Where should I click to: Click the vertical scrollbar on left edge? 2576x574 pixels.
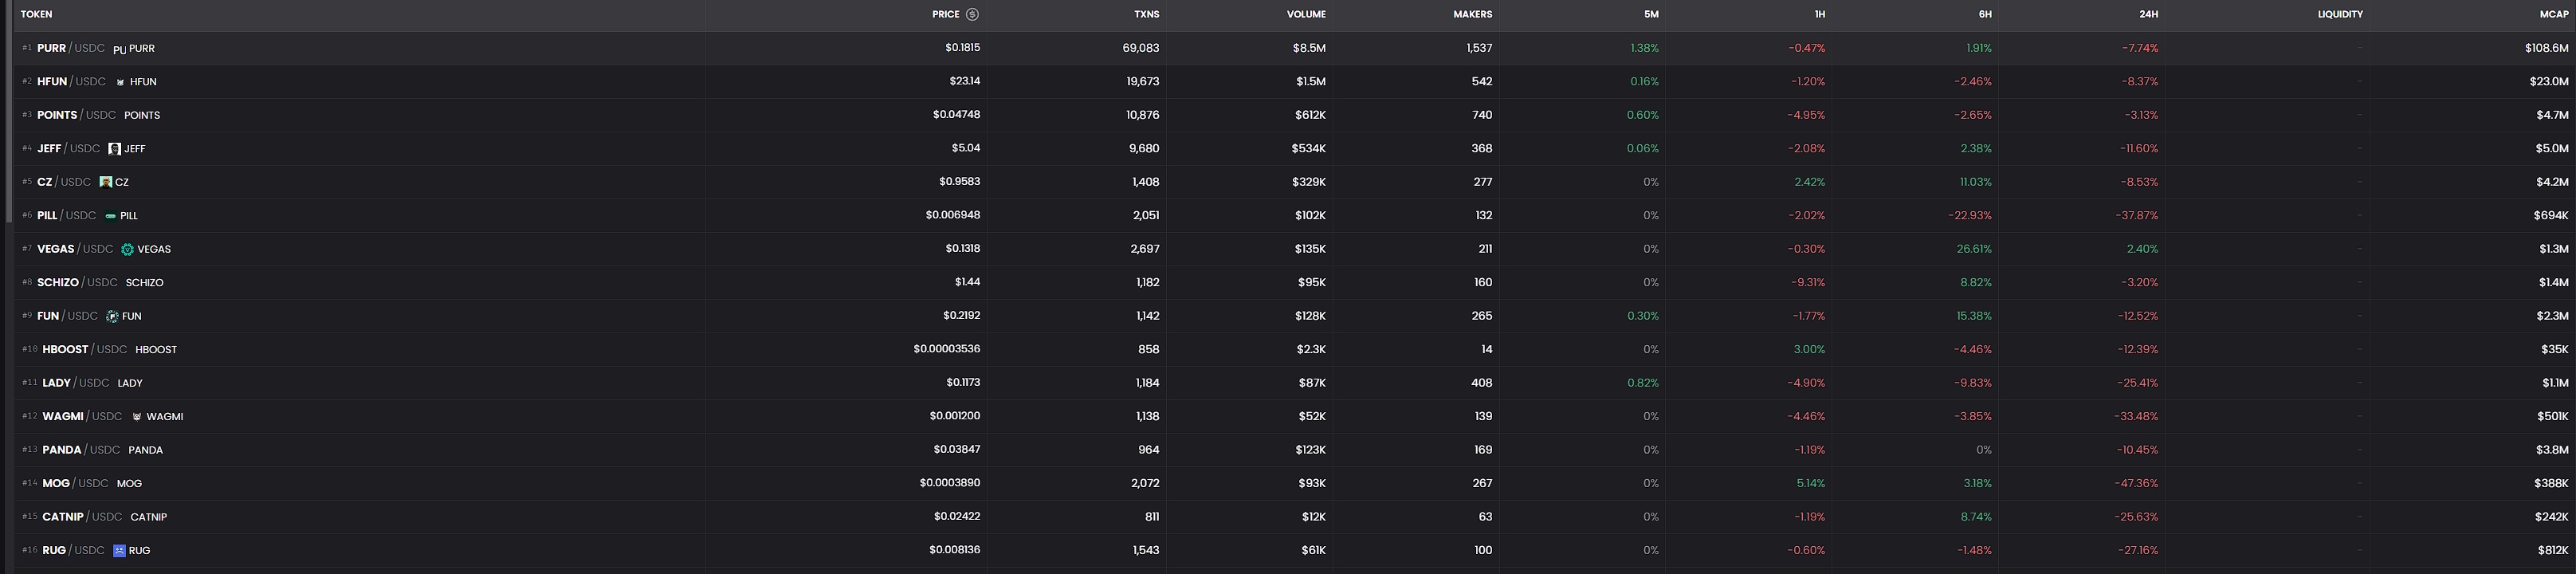8,110
